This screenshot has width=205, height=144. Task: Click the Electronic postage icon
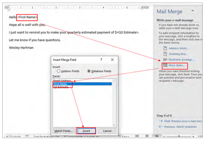[x=165, y=59]
